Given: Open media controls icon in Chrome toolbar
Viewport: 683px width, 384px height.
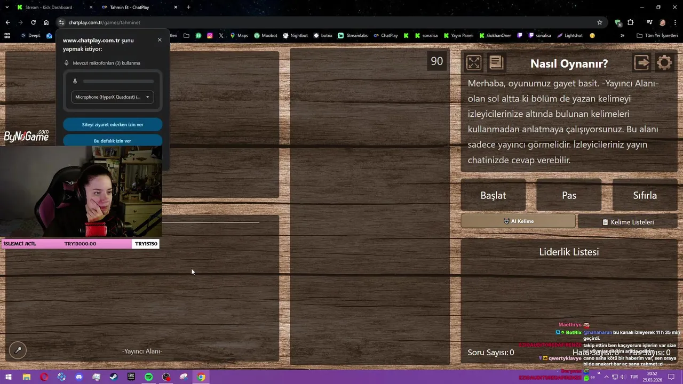Looking at the screenshot, I should pyautogui.click(x=649, y=22).
